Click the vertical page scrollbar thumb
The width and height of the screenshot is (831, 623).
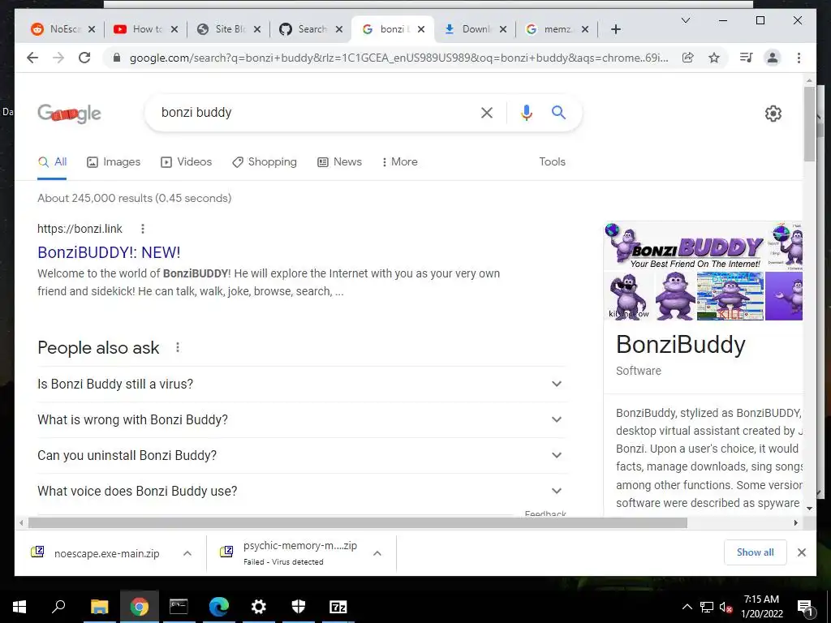pyautogui.click(x=809, y=124)
